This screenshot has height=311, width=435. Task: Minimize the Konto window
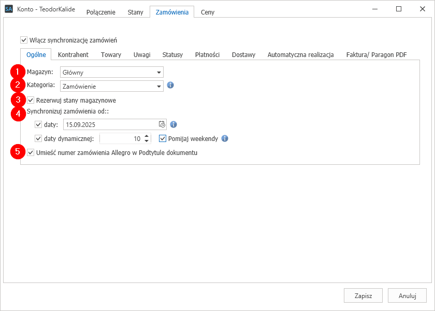(x=375, y=9)
